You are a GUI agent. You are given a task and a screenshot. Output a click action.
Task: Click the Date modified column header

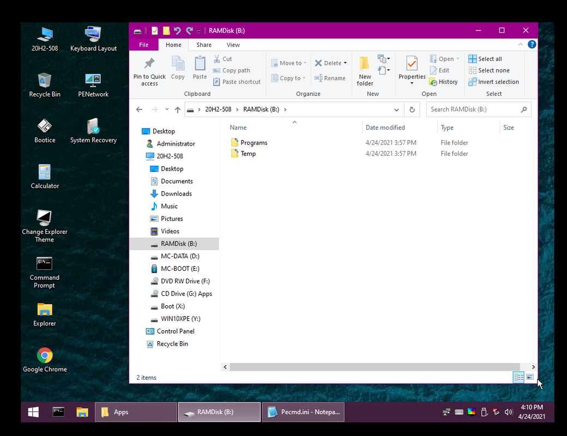pyautogui.click(x=385, y=128)
